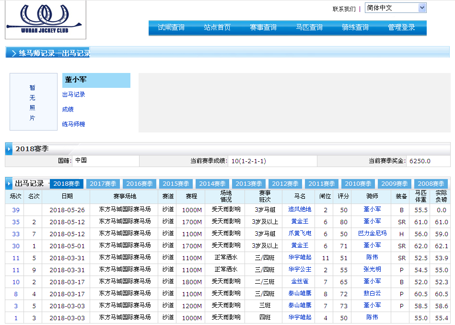Open horse 金丝雀 details
The height and width of the screenshot is (325, 455).
[300, 282]
